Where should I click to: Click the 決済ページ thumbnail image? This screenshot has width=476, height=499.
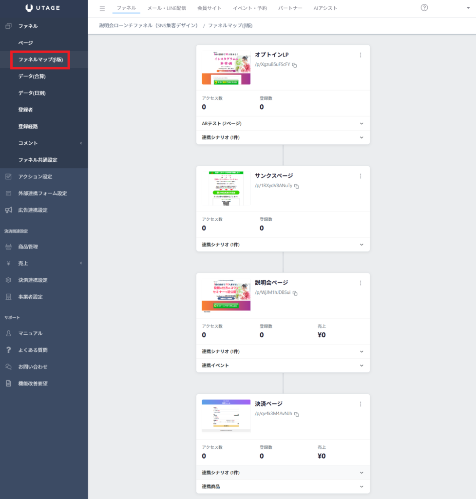click(226, 416)
